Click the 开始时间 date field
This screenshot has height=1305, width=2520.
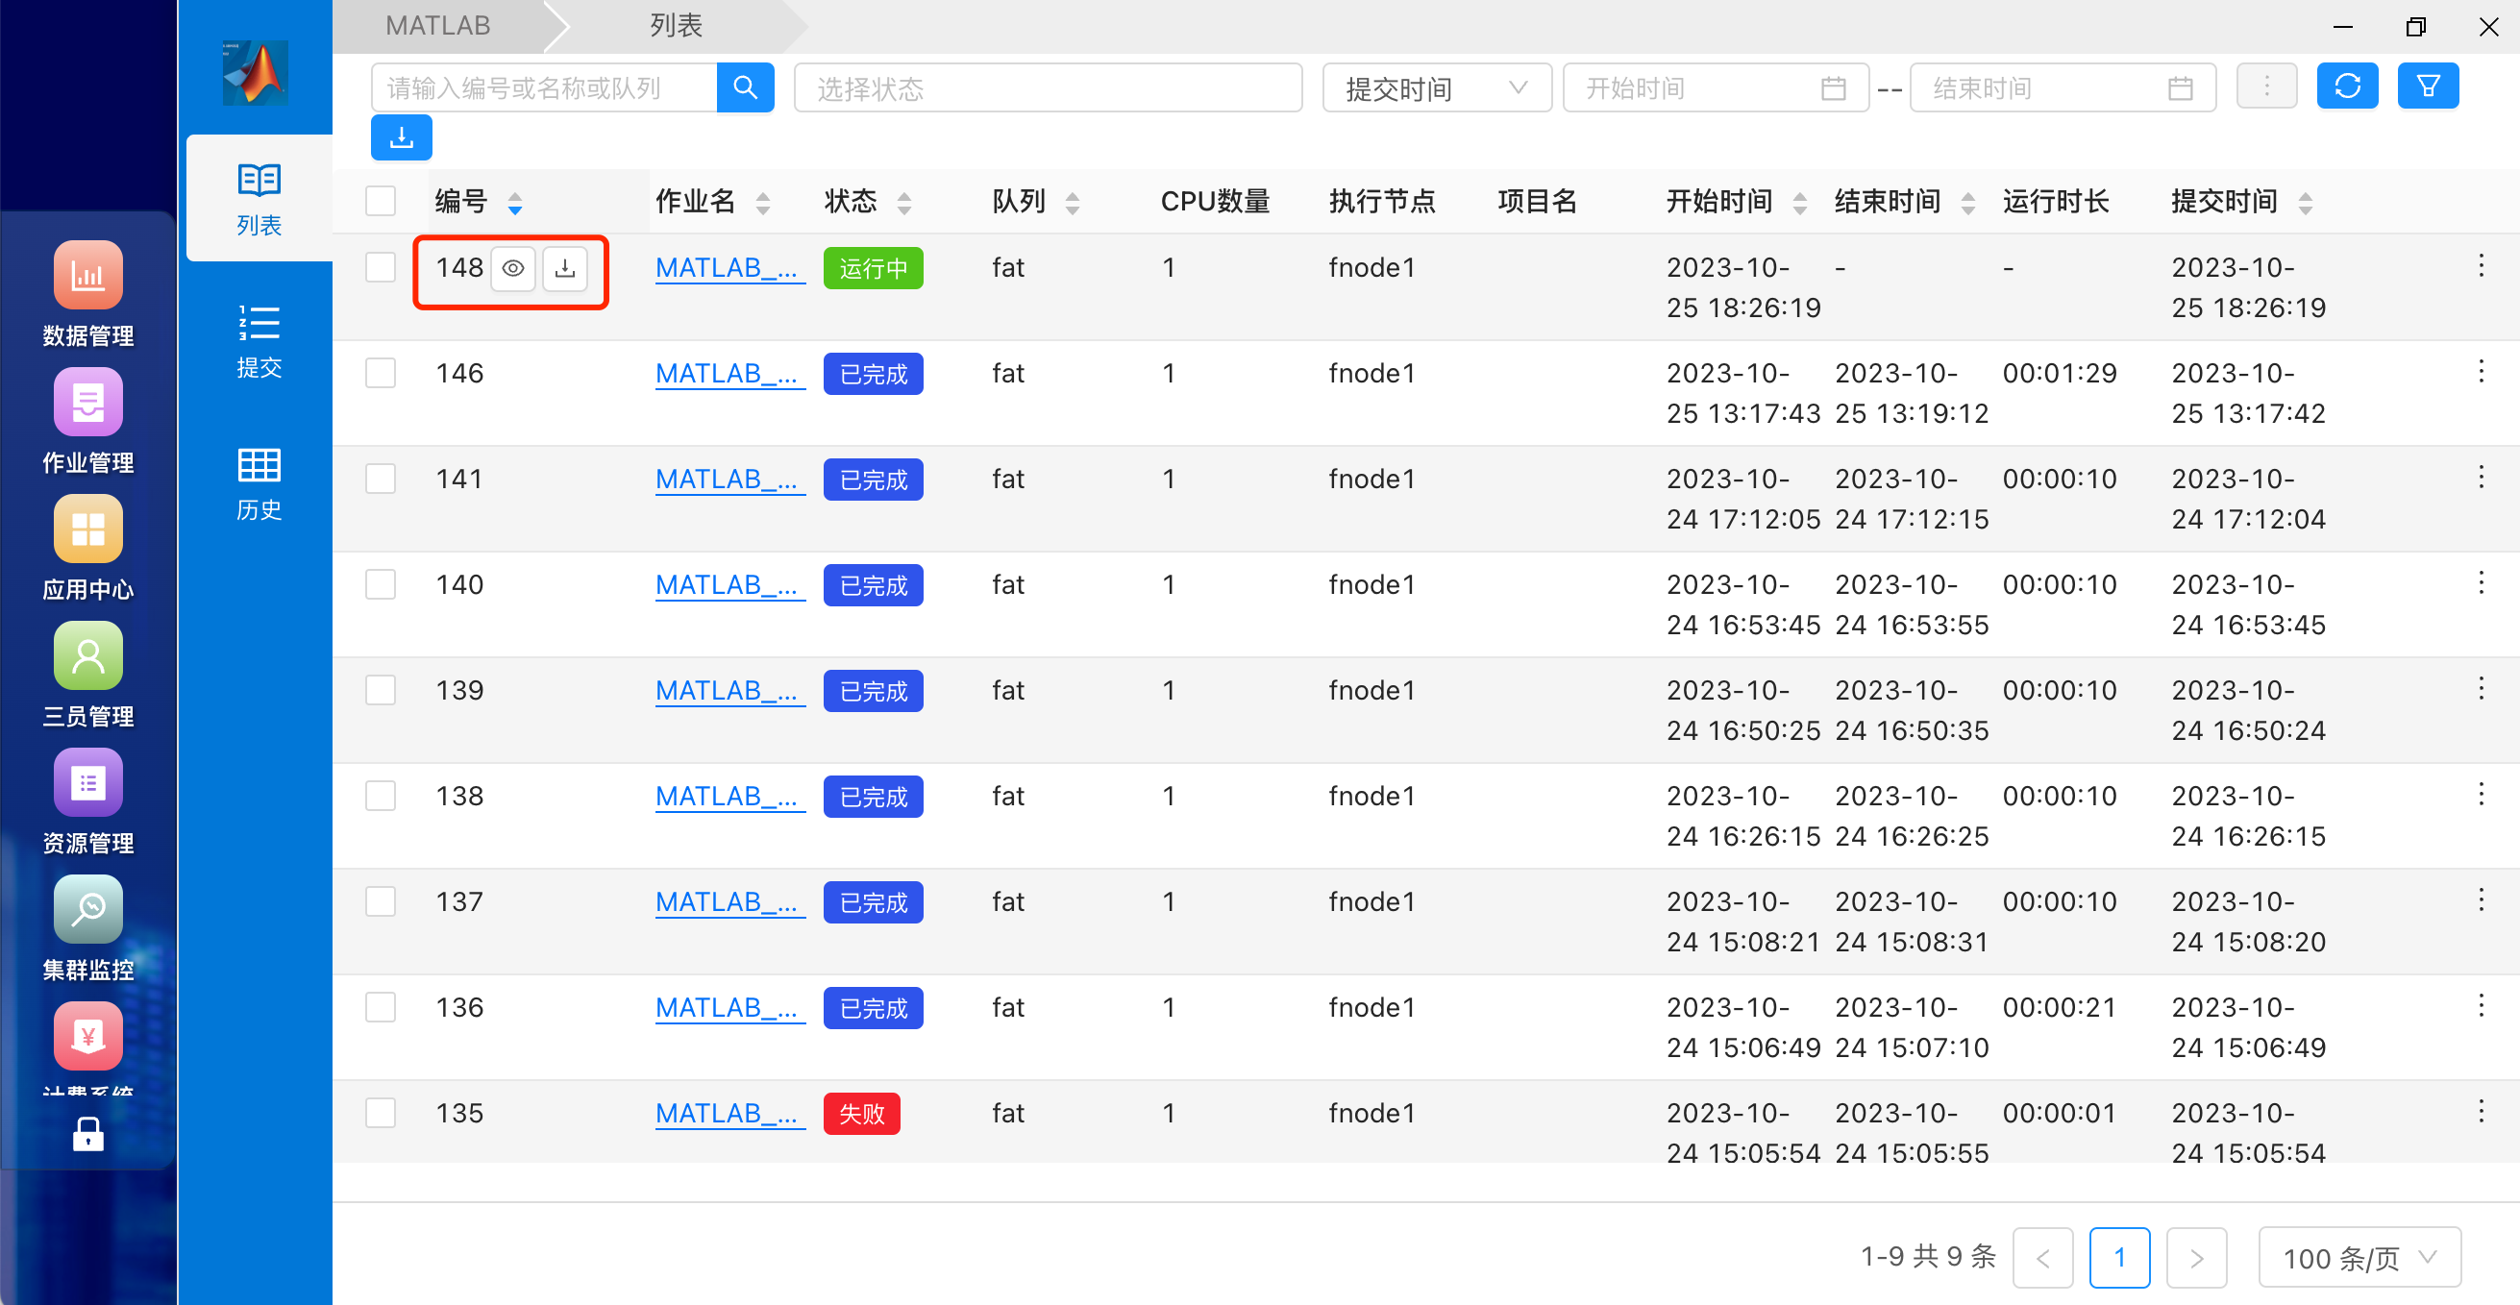coord(1715,88)
